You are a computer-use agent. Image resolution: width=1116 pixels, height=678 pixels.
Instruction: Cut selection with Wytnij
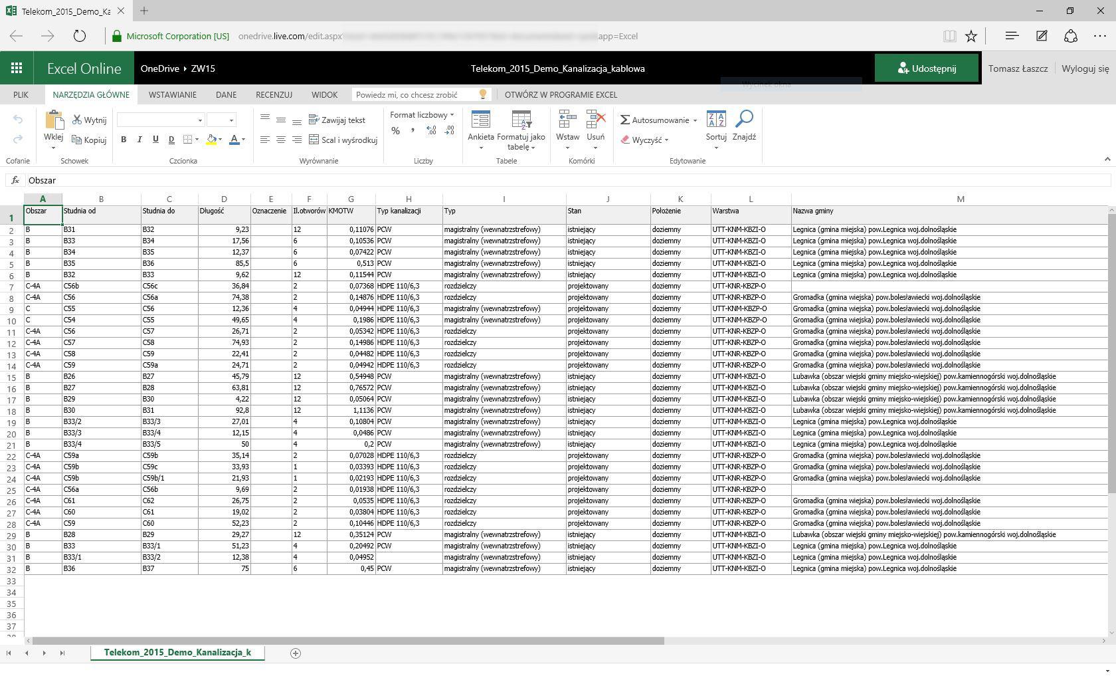pos(90,120)
